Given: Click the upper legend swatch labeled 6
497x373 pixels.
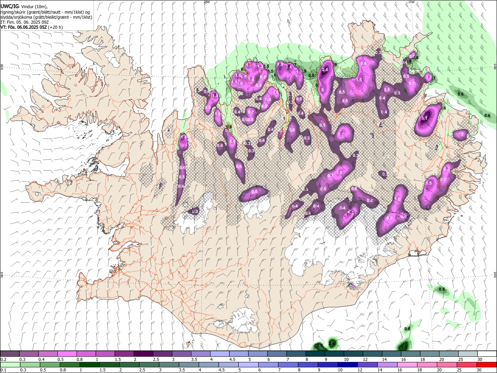Looking at the screenshot, I should [x=277, y=354].
